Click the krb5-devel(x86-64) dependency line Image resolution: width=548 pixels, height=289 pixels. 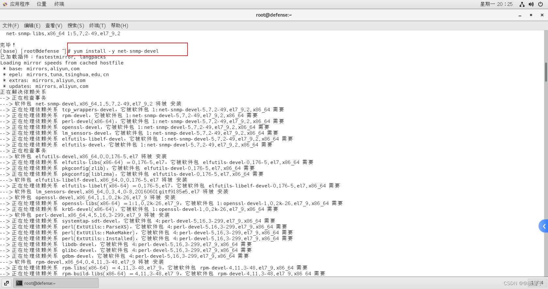click(139, 209)
